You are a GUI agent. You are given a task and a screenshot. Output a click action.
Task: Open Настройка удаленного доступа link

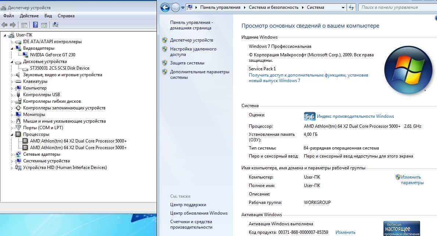193,52
